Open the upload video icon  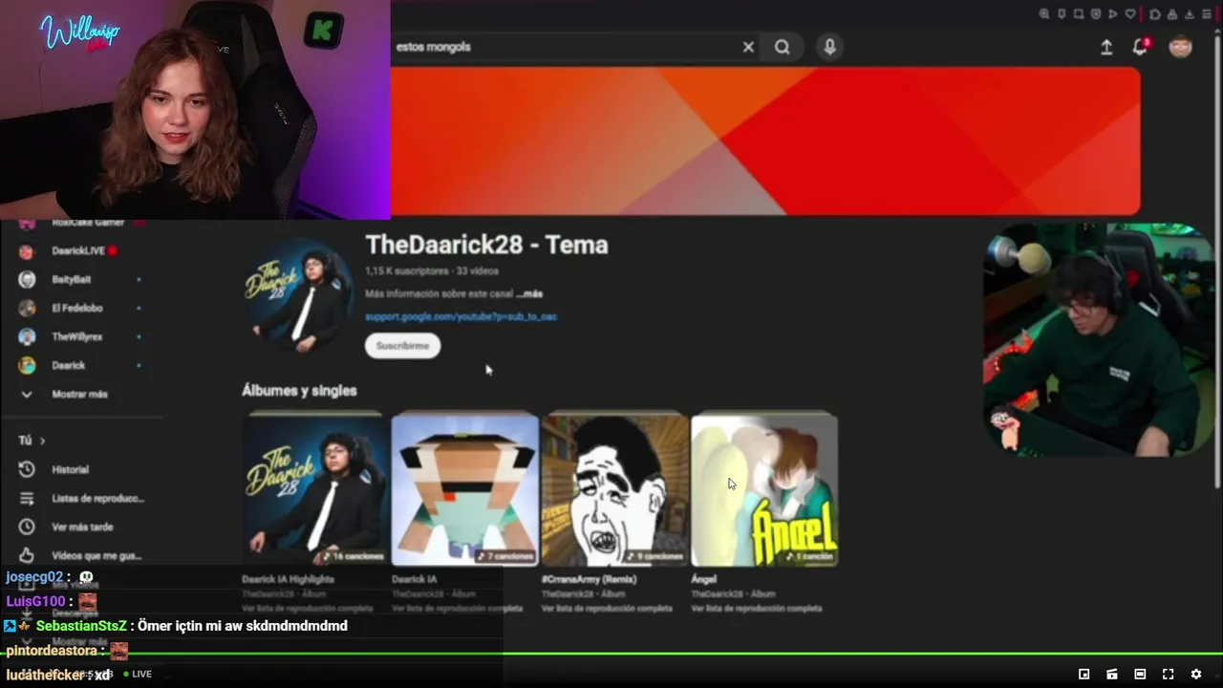[1106, 47]
